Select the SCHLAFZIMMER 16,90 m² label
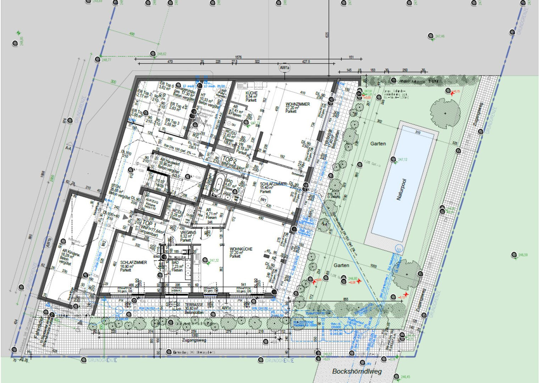This screenshot has width=540, height=383. click(133, 266)
